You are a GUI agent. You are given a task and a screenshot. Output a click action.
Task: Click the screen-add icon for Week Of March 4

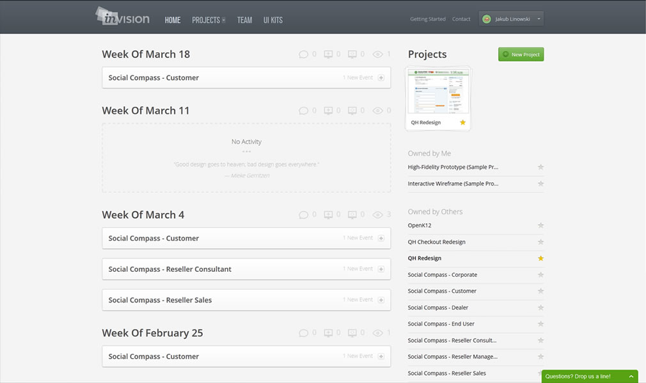point(328,215)
